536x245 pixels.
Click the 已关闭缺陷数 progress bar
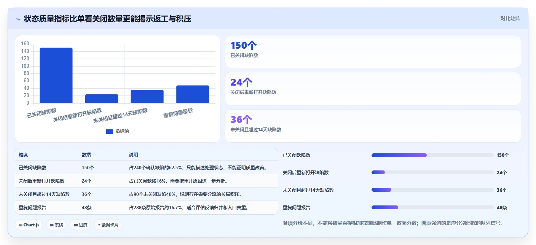coord(432,155)
